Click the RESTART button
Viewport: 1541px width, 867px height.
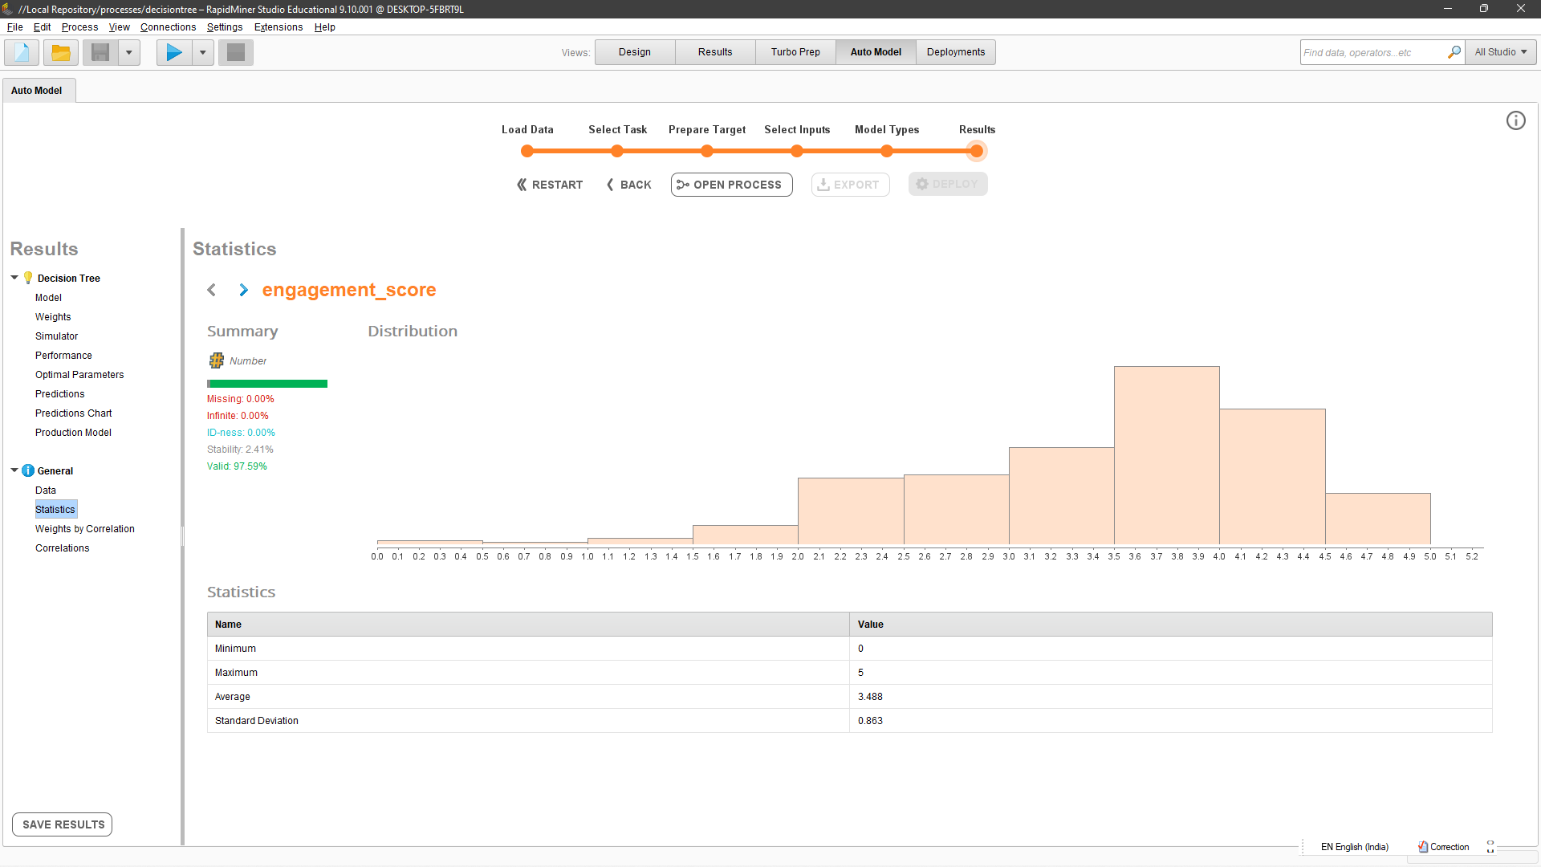pyautogui.click(x=549, y=185)
